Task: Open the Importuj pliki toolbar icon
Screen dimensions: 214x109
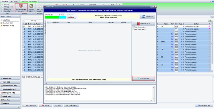Action: (31, 6)
